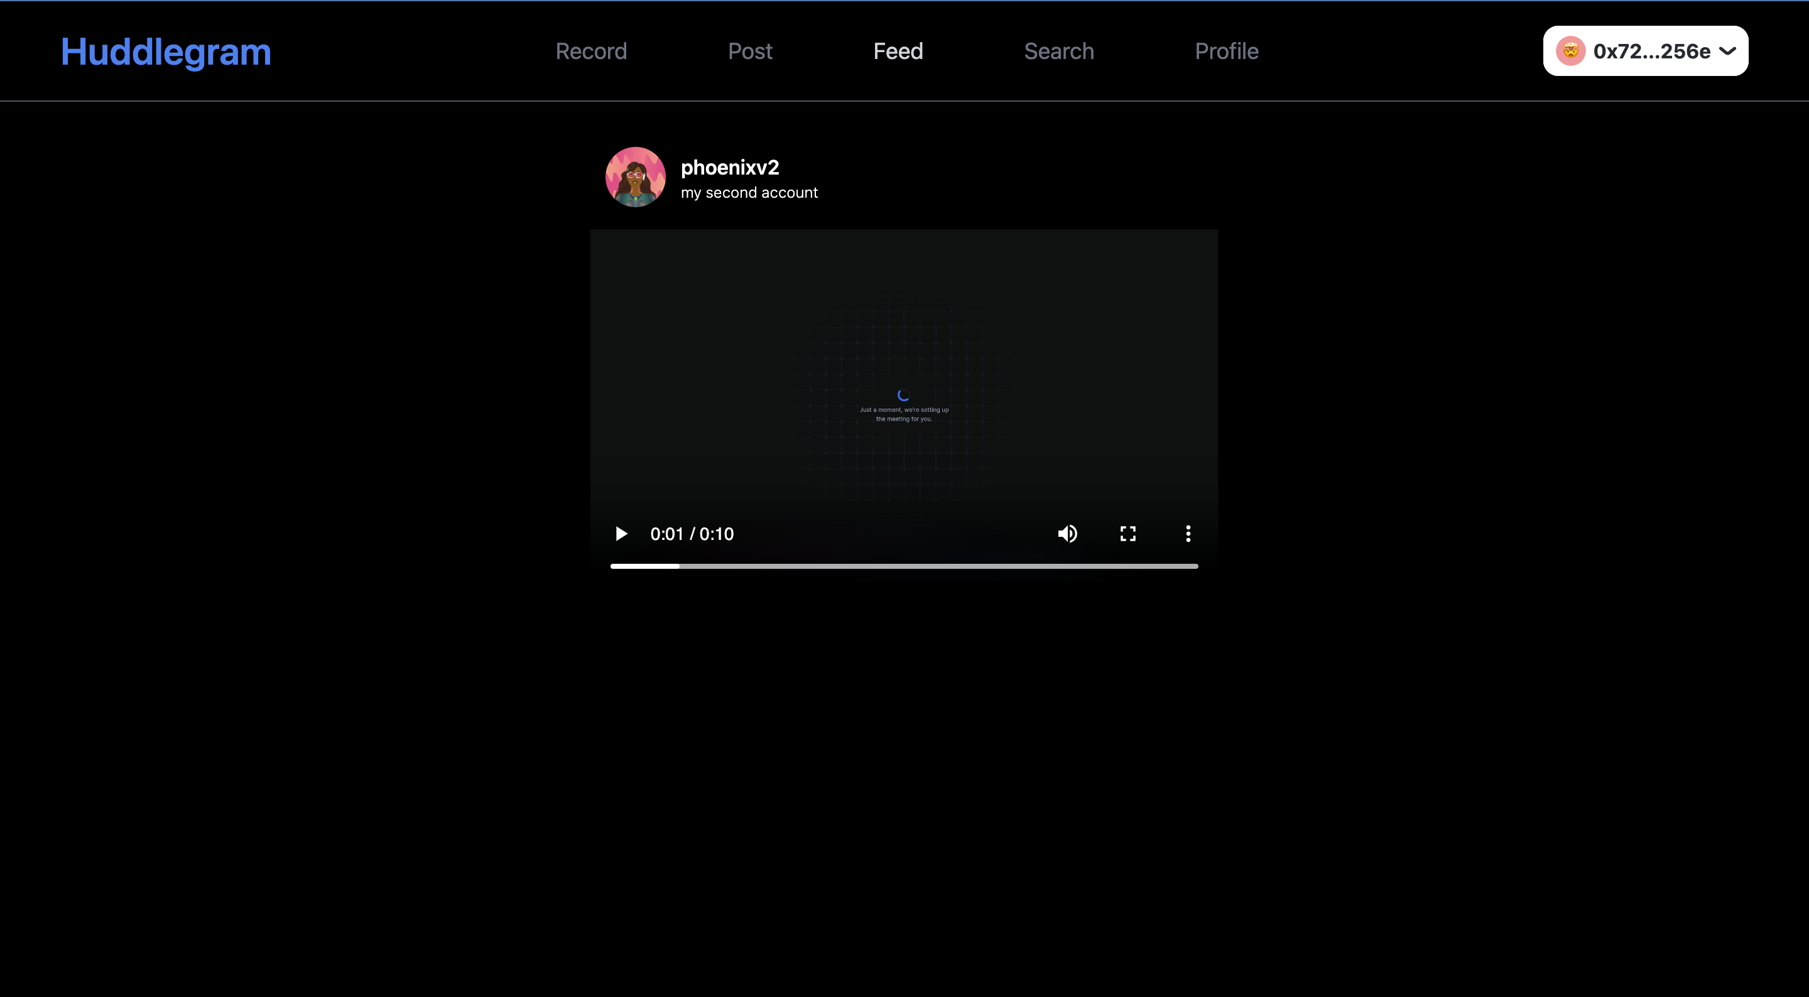This screenshot has width=1809, height=997.
Task: Open the Record tab
Action: [x=590, y=51]
